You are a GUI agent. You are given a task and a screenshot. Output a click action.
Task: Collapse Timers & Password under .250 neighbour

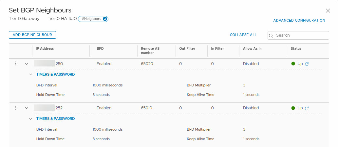(x=31, y=74)
